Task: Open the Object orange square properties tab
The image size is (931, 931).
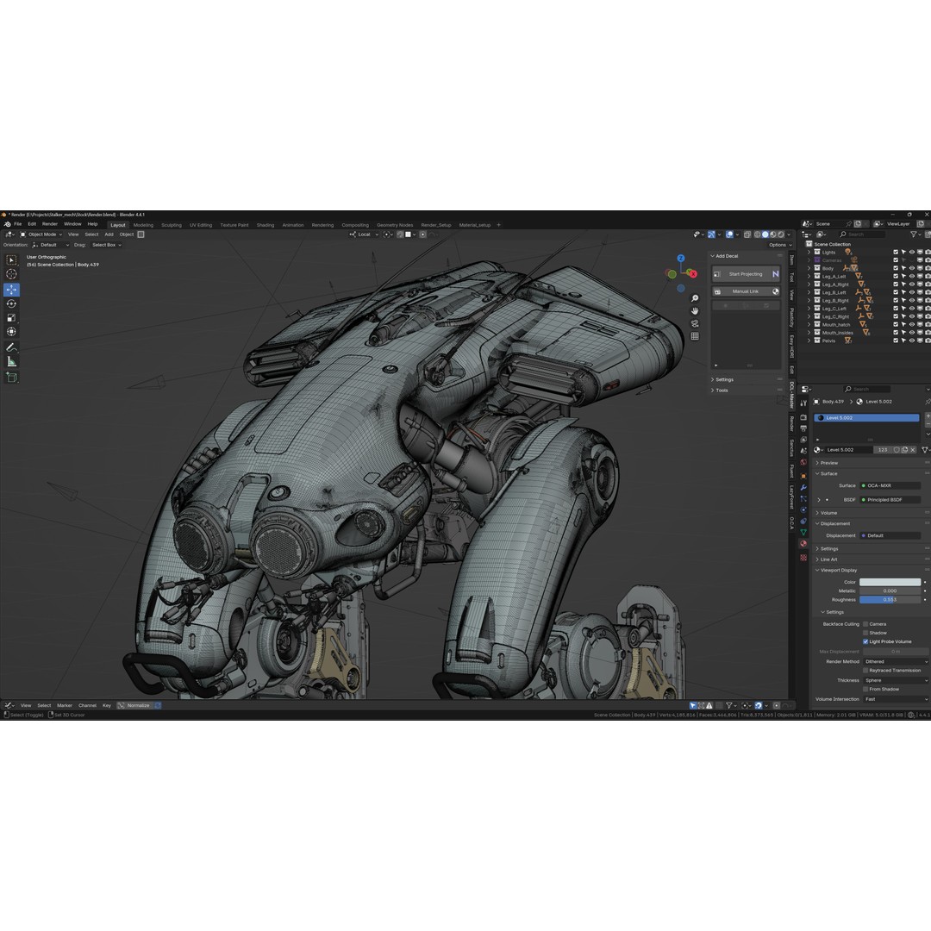Action: click(803, 476)
